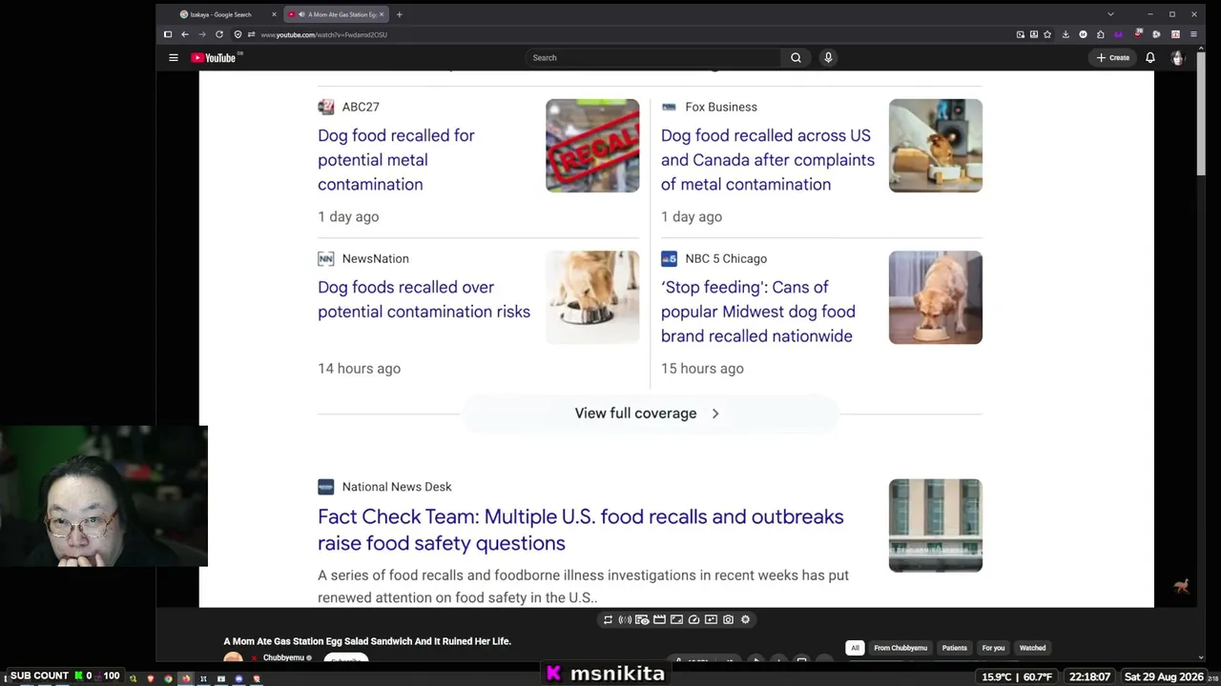Select the A Mom Ate Gas Station tab

(336, 14)
